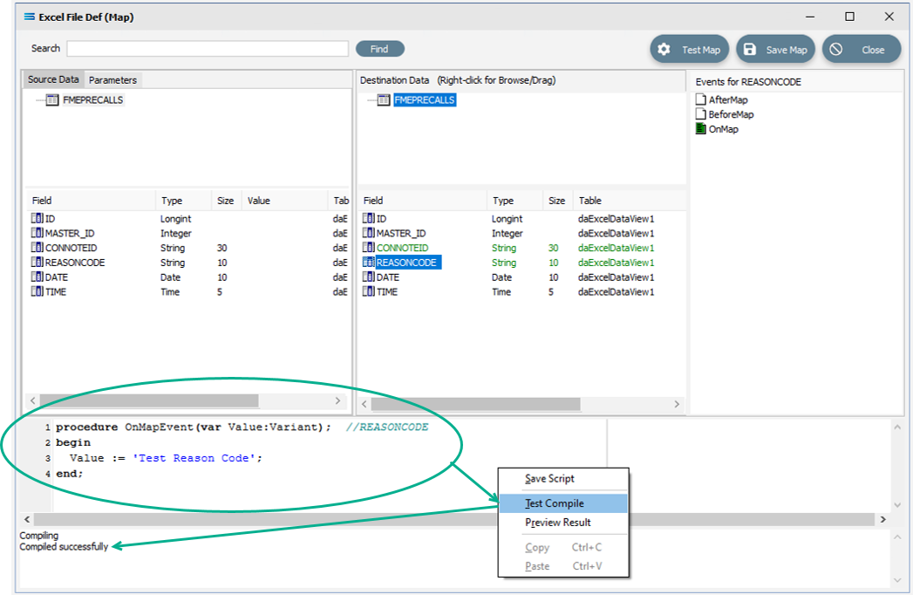913x595 pixels.
Task: Click the source ID field icon
Action: [x=37, y=218]
